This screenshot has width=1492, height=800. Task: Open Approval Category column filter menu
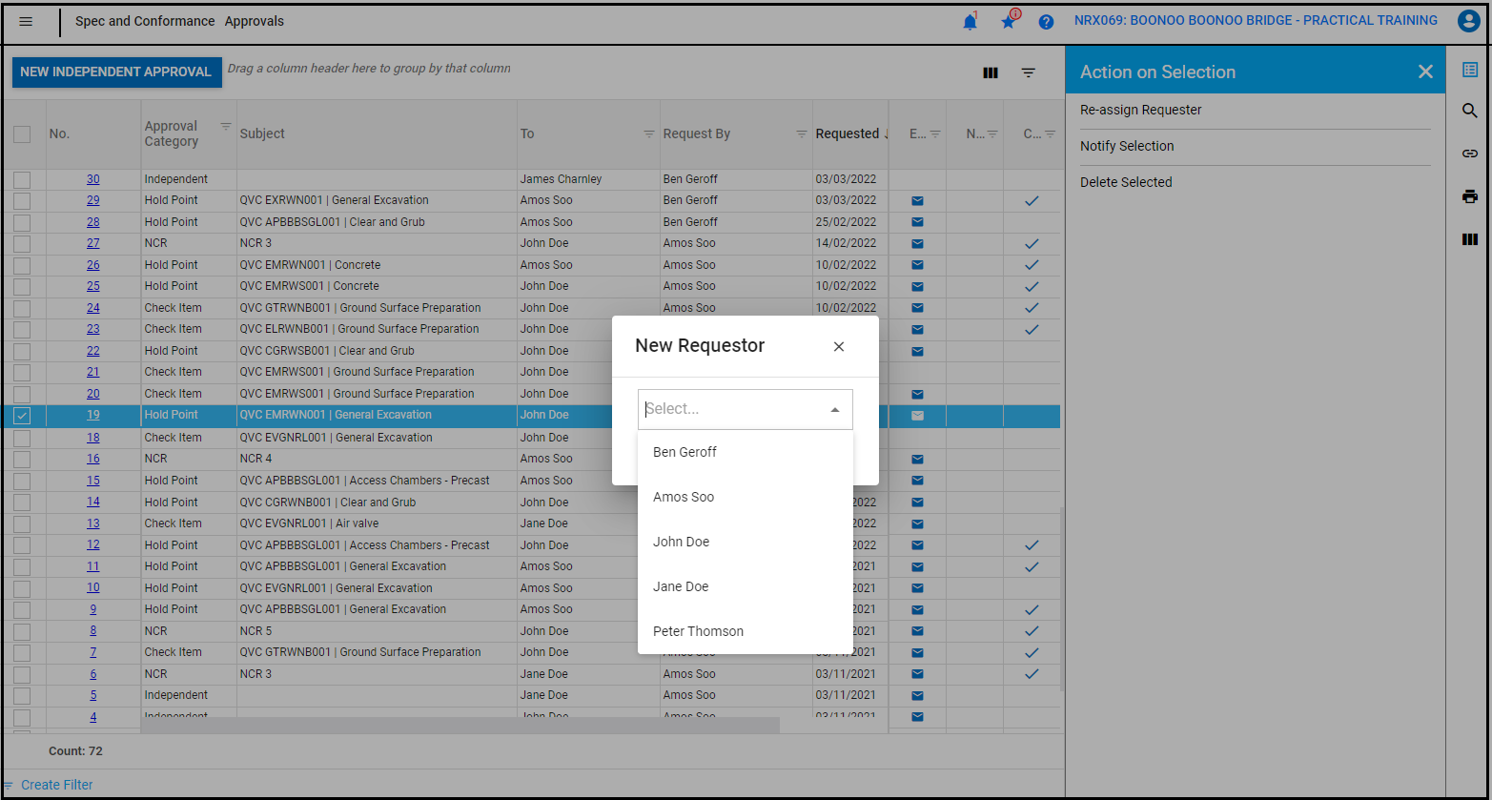click(226, 126)
